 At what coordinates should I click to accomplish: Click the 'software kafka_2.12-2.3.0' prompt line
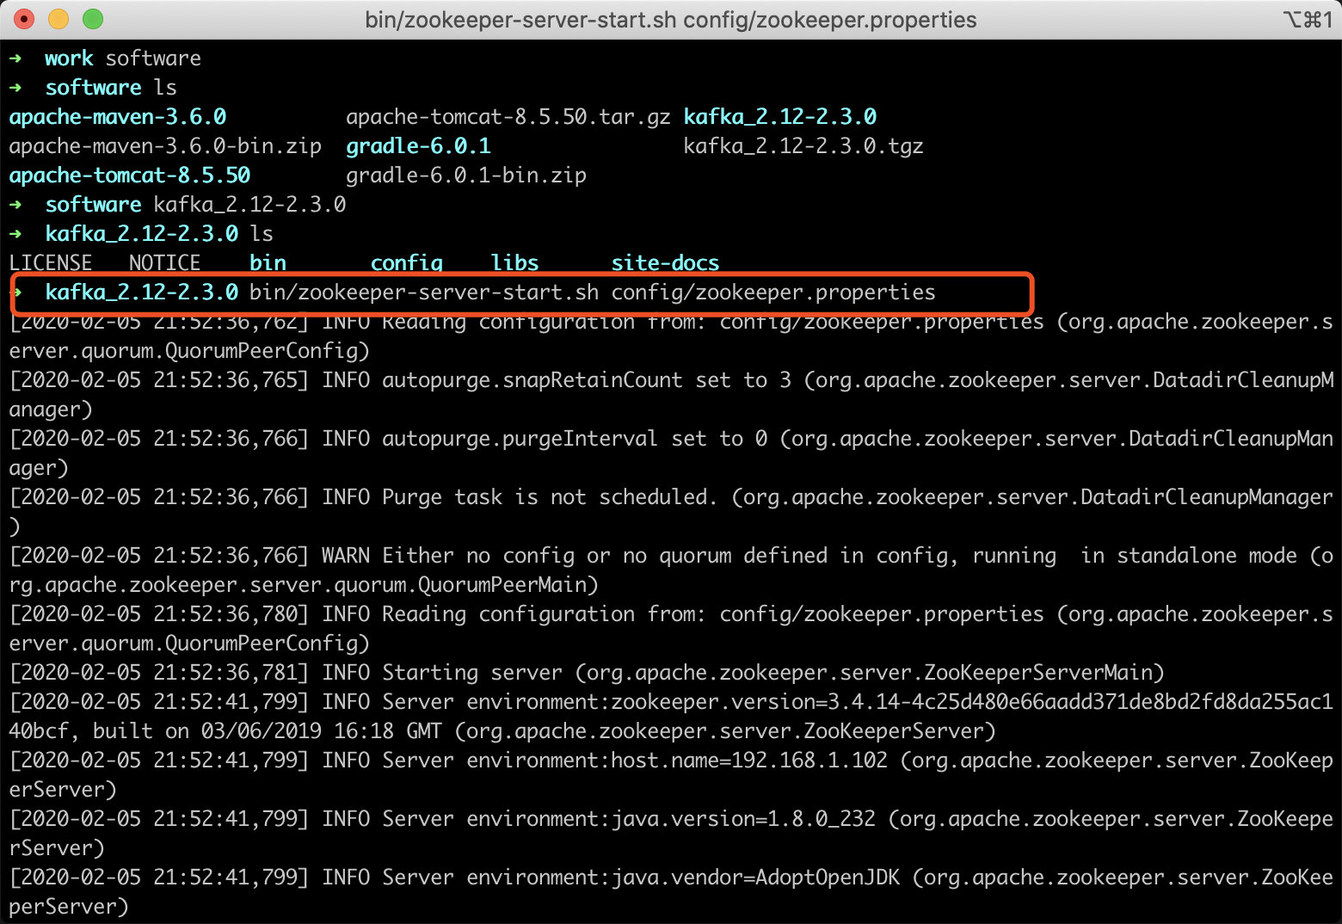pos(177,204)
